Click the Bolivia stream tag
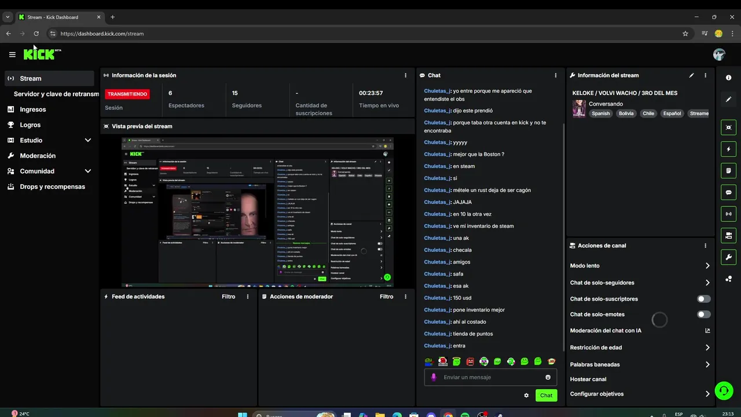 pyautogui.click(x=626, y=114)
